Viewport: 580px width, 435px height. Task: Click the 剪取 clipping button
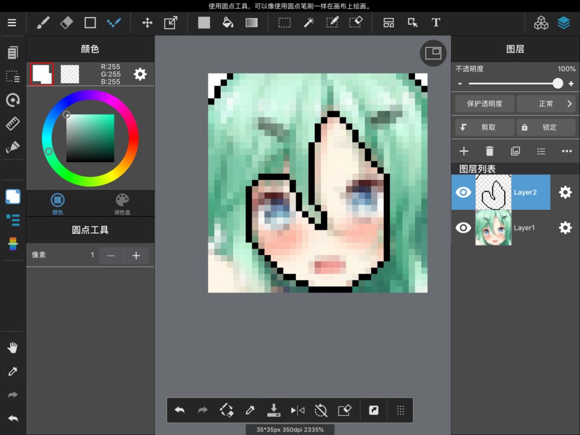pyautogui.click(x=484, y=127)
